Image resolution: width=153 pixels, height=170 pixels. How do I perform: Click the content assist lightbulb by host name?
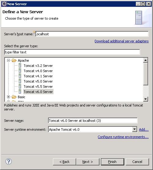[34, 32]
